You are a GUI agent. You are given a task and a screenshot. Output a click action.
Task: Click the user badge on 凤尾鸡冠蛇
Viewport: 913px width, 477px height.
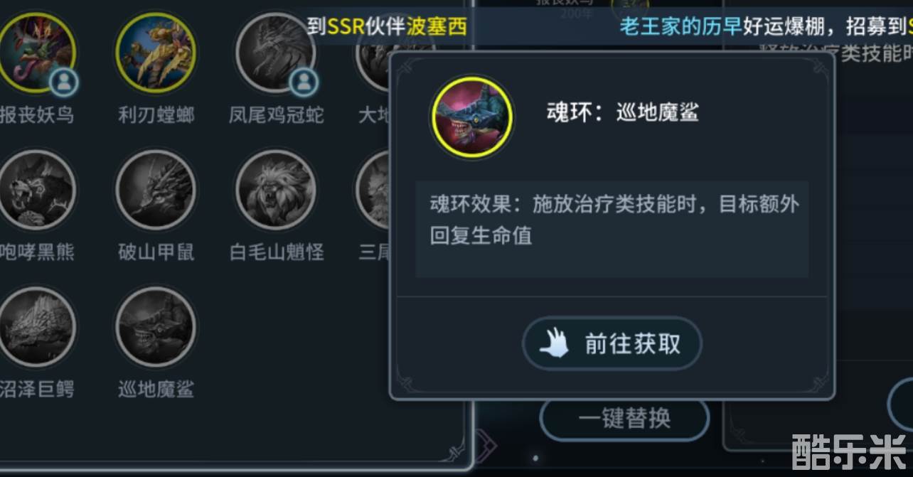pyautogui.click(x=304, y=82)
